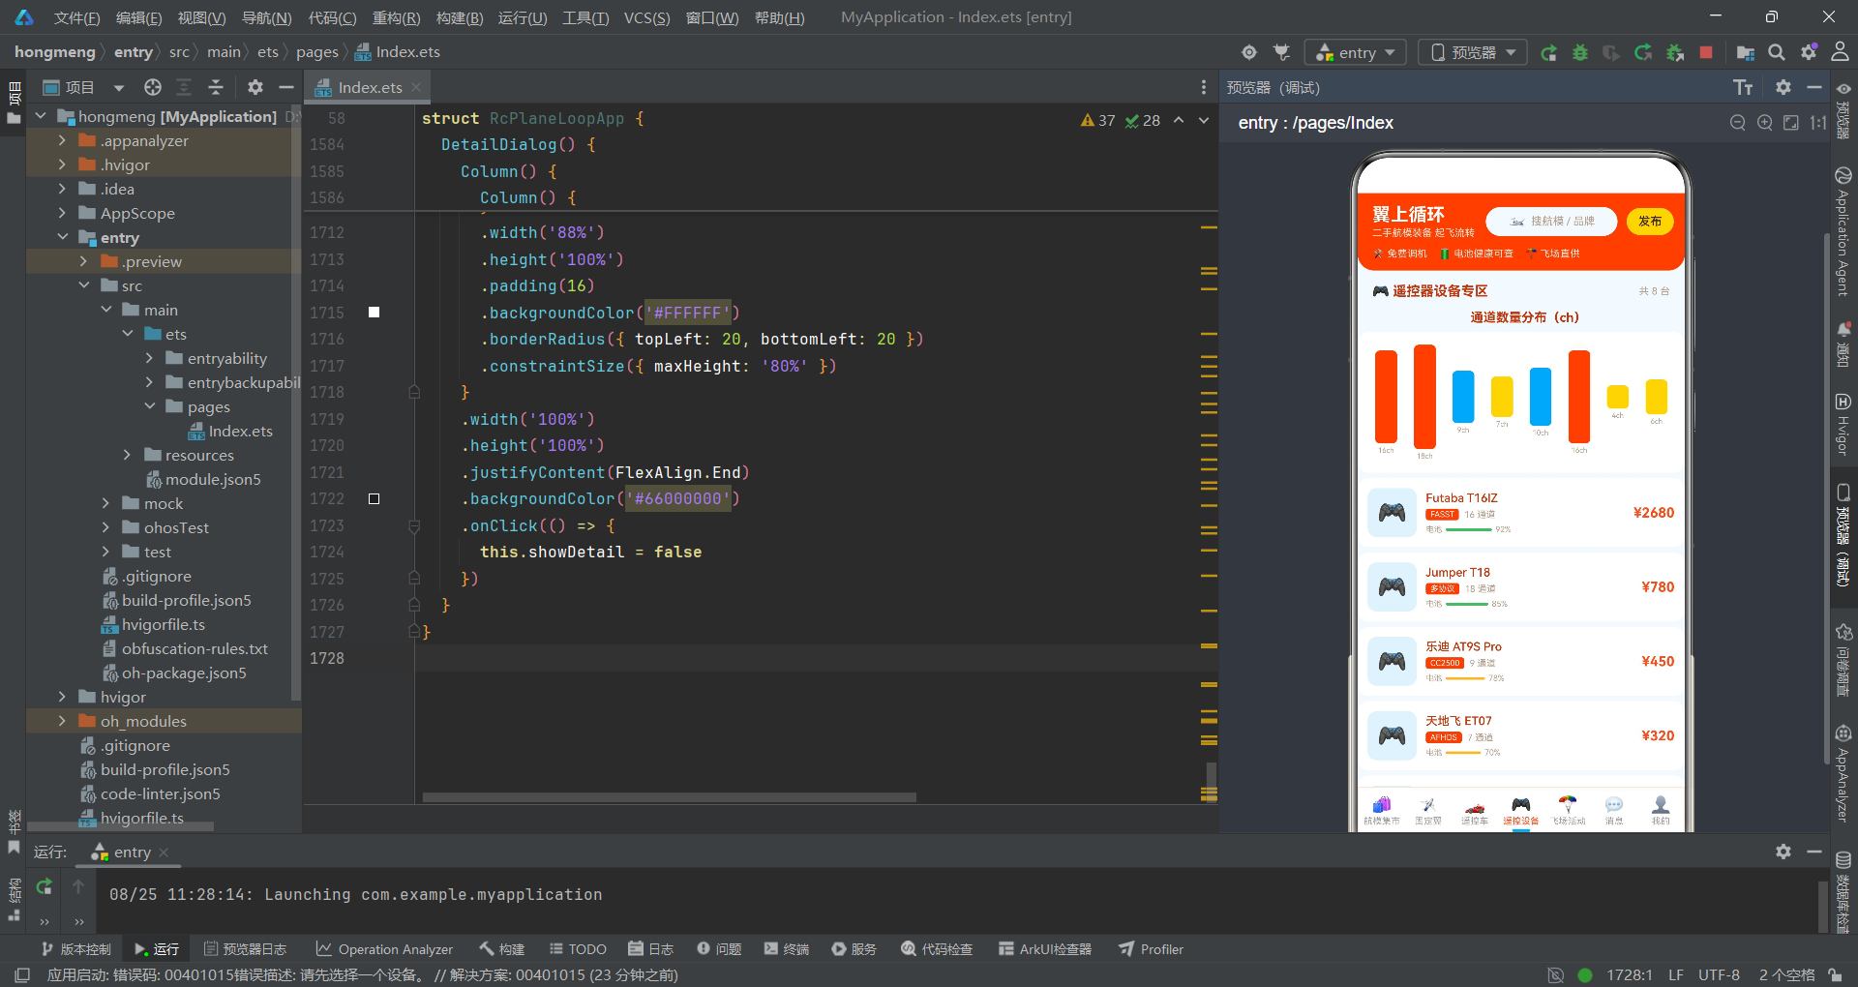This screenshot has height=987, width=1858.
Task: Start debugging with the green bug icon
Action: 1580,52
